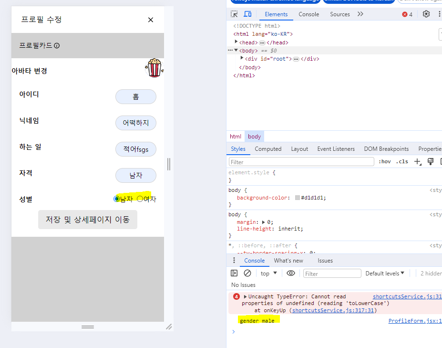The height and width of the screenshot is (348, 442).
Task: Clear the console icon
Action: 247,273
